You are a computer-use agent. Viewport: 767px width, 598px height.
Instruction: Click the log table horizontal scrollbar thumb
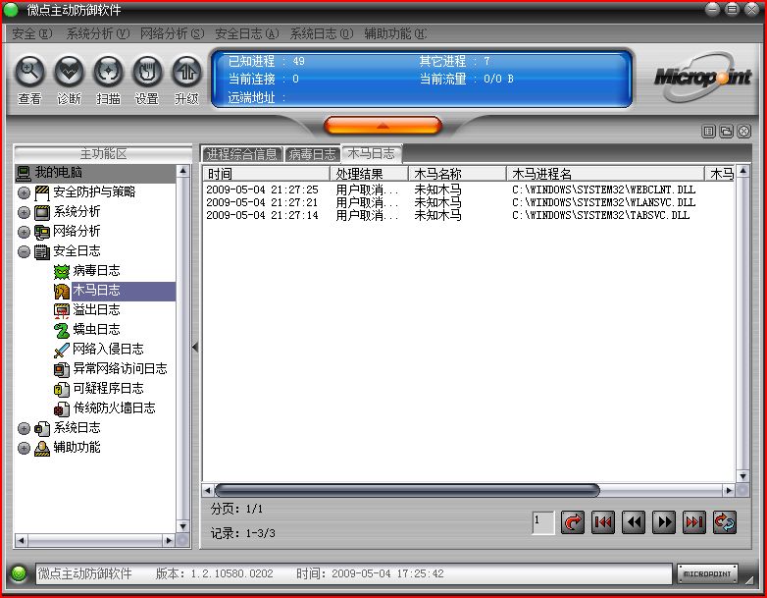[407, 490]
